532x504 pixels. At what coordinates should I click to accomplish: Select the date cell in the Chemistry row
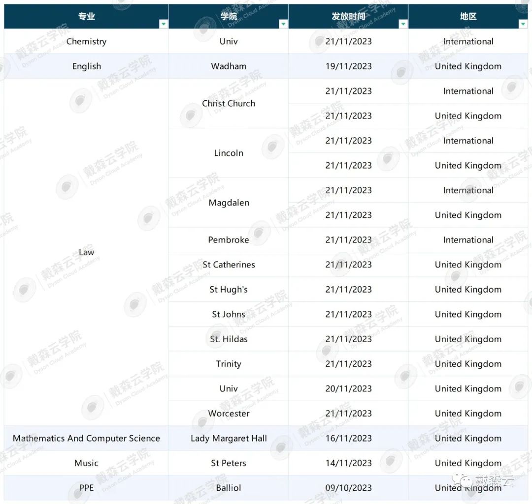click(348, 41)
